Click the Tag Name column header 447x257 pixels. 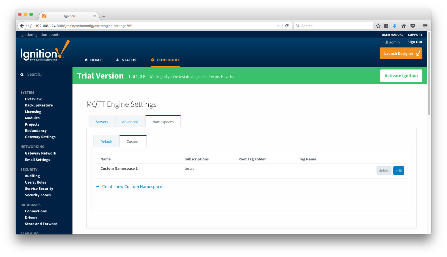307,159
